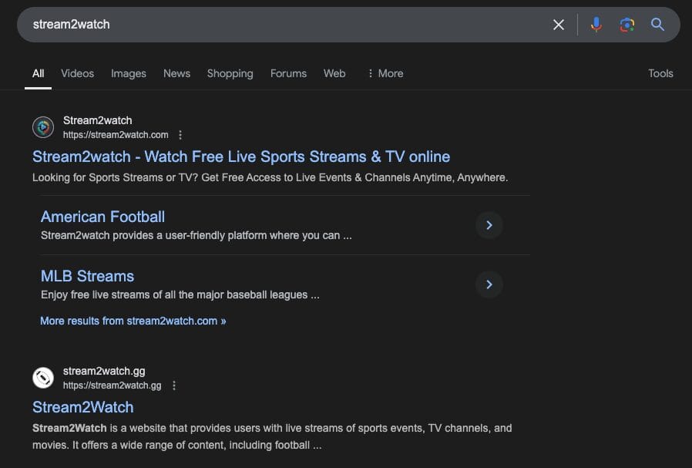Expand the More search categories menu
Viewport: 692px width, 468px height.
pyautogui.click(x=385, y=73)
